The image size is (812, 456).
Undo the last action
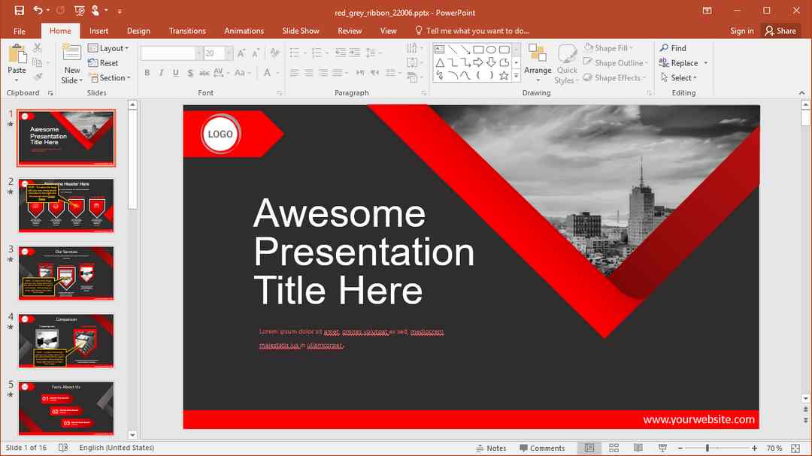pos(38,11)
